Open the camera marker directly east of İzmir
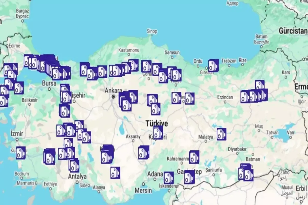The height and width of the screenshot is (205, 308). (x=61, y=130)
